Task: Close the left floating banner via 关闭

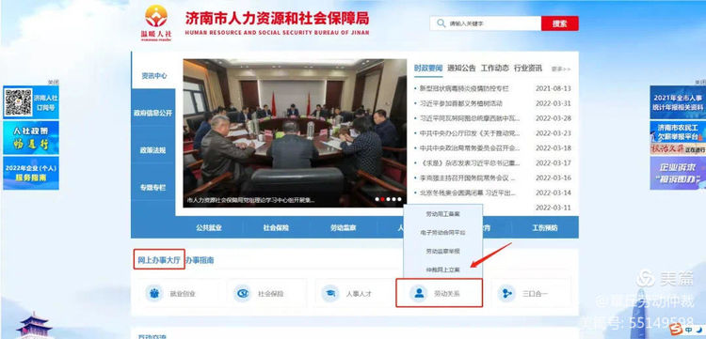Action: coord(54,83)
